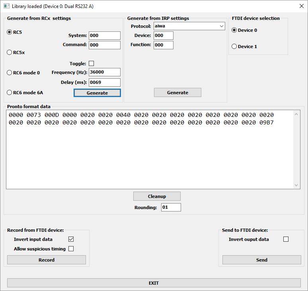
Task: Click the EXIT button
Action: pos(154,283)
